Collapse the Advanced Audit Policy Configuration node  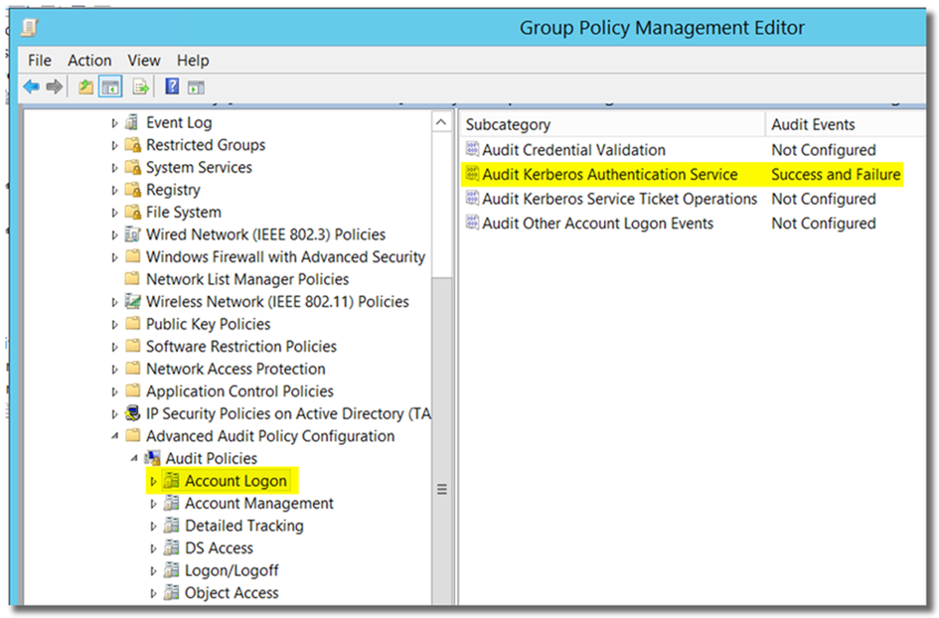click(x=114, y=436)
